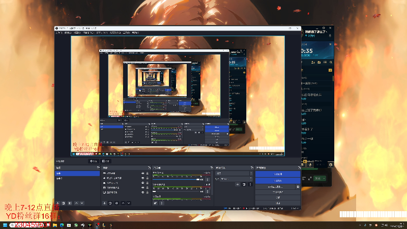Image resolution: width=407 pixels, height=229 pixels.
Task: Click the virtual camera button in Controls
Action: (x=275, y=187)
